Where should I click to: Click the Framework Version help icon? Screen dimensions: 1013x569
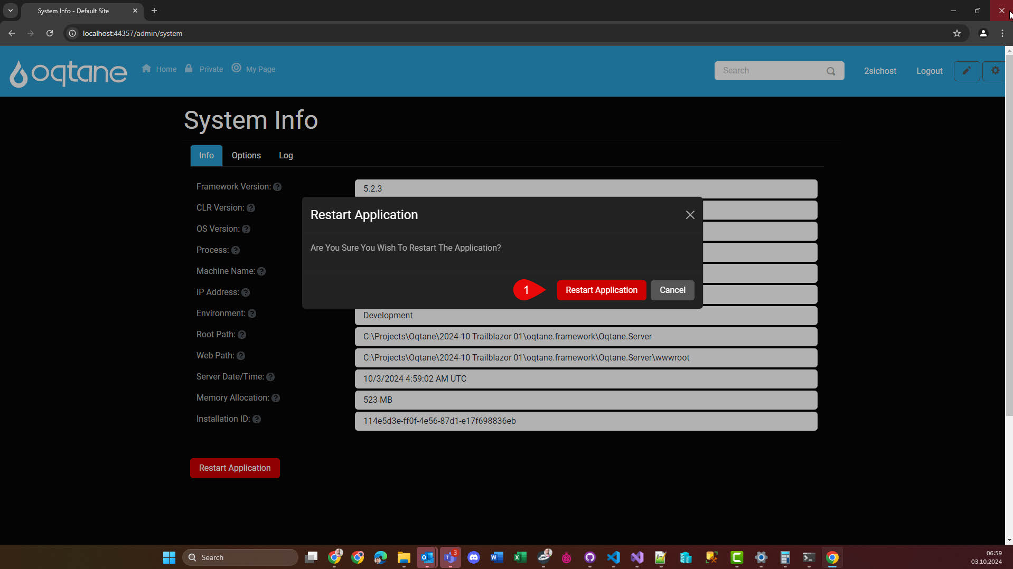(x=277, y=187)
